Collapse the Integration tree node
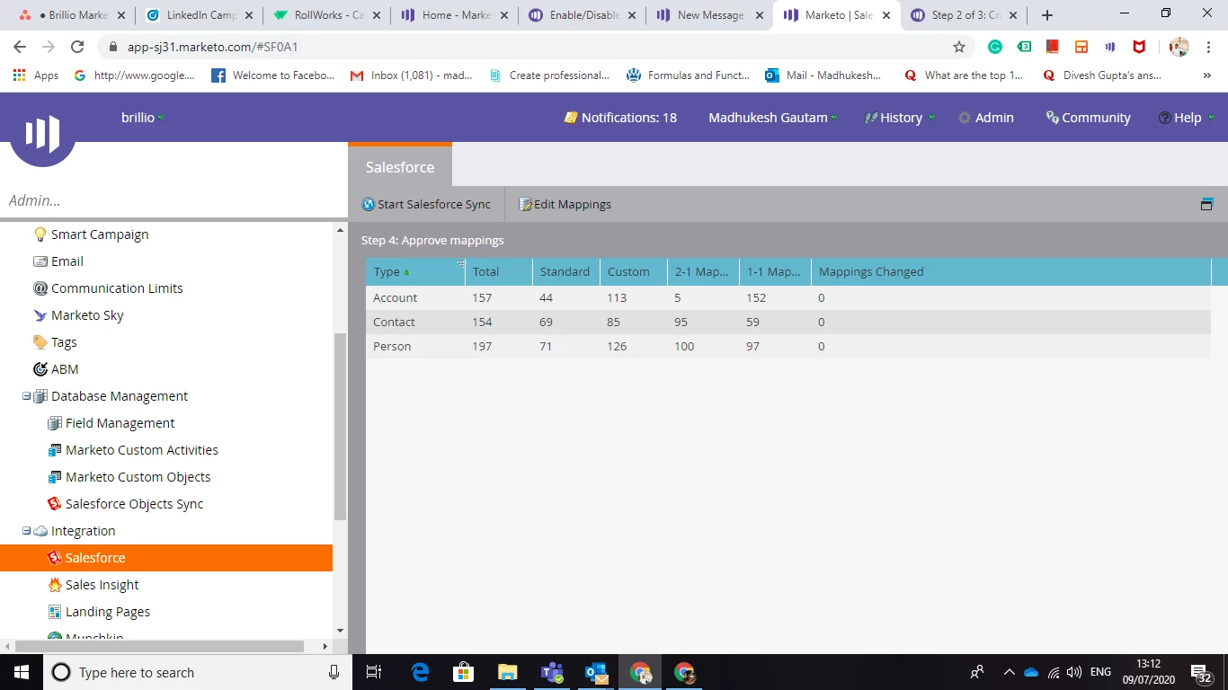 tap(26, 531)
